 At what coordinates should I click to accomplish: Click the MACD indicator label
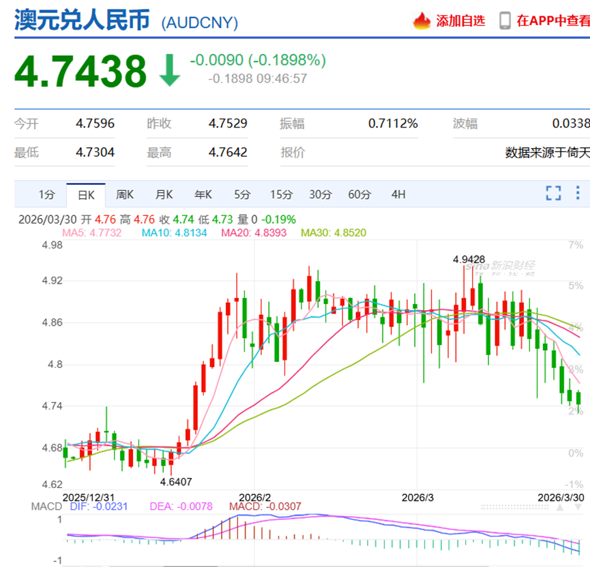pyautogui.click(x=45, y=506)
